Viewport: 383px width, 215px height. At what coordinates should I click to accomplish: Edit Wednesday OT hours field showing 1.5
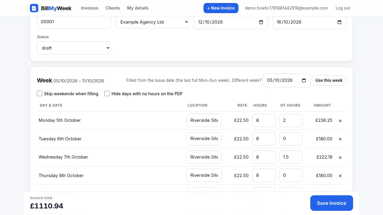291,157
